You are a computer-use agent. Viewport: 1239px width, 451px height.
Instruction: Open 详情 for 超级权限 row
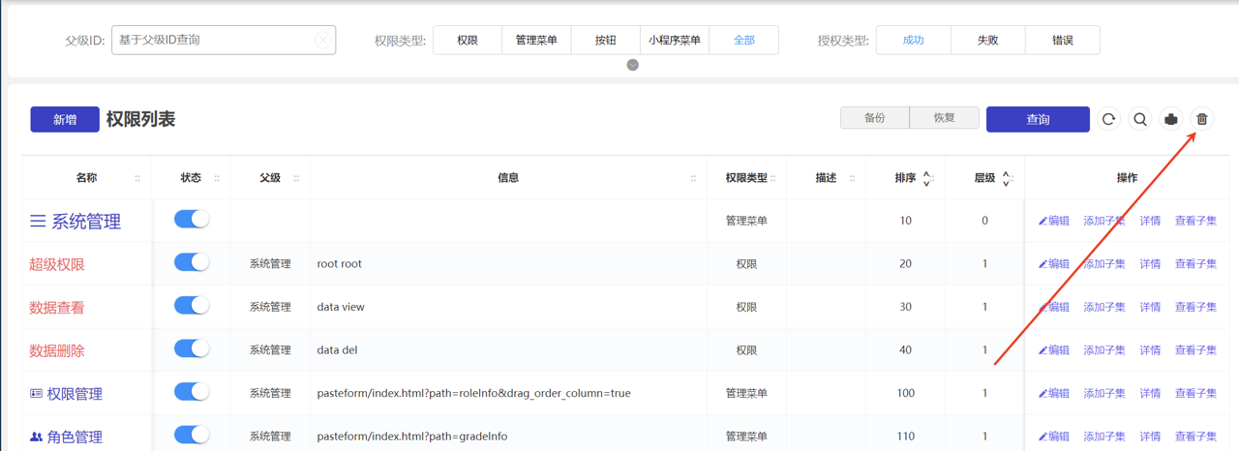click(1150, 263)
